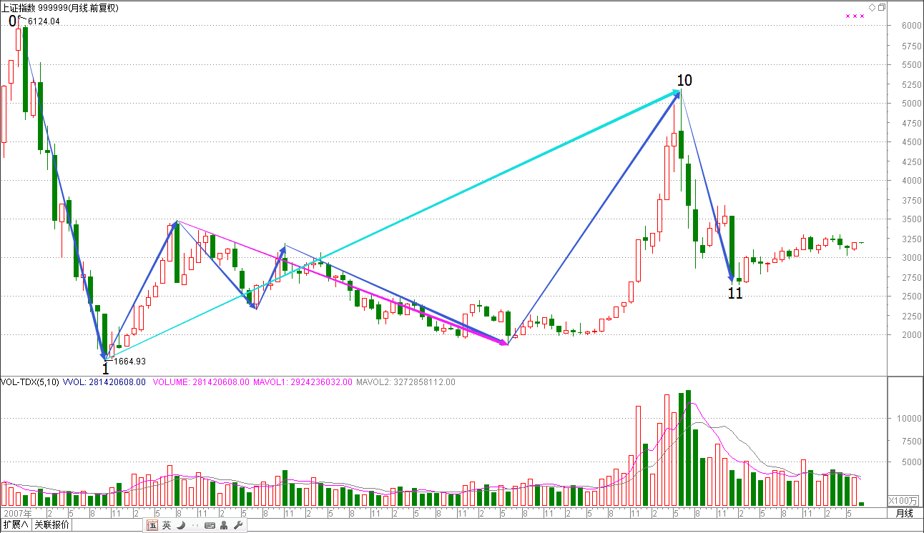The height and width of the screenshot is (533, 924).
Task: Open the wrench settings icon in IME bar
Action: (238, 525)
